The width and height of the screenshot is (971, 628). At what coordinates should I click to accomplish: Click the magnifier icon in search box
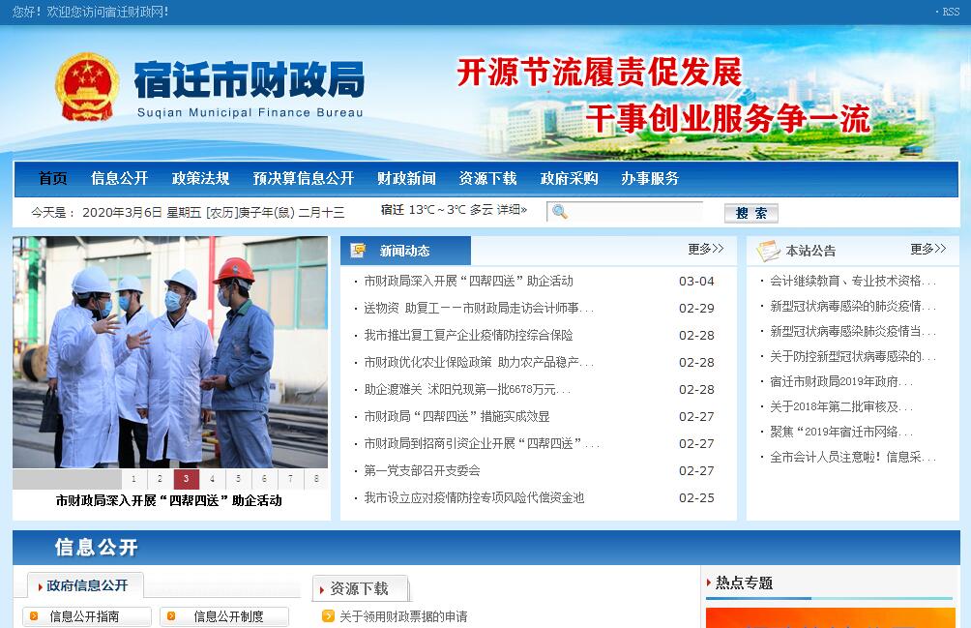pyautogui.click(x=559, y=212)
